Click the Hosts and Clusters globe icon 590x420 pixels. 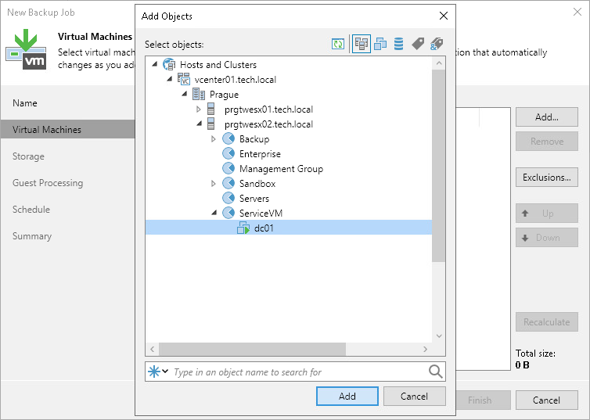(169, 64)
